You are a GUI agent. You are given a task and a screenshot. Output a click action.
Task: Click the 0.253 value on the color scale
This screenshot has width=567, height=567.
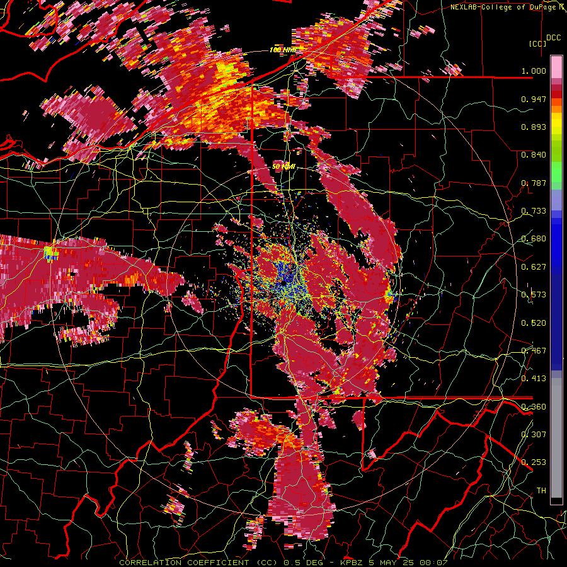[x=534, y=462]
